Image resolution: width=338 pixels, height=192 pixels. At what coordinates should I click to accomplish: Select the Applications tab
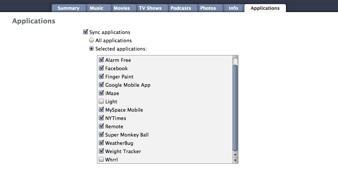pos(265,8)
